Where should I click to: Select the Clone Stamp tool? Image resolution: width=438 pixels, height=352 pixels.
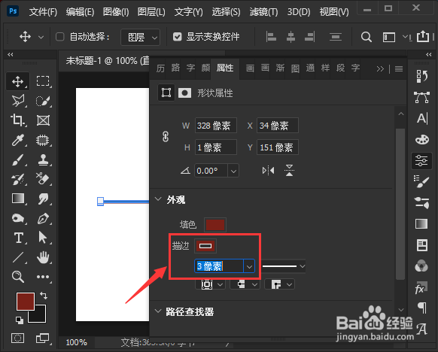click(x=43, y=159)
